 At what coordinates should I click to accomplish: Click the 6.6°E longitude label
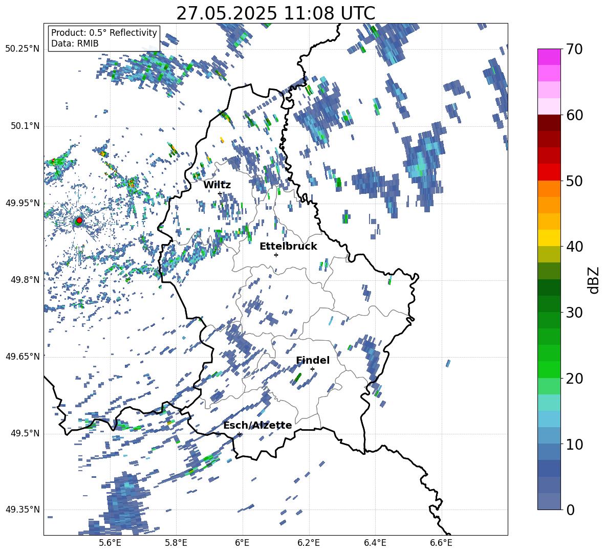tap(441, 543)
